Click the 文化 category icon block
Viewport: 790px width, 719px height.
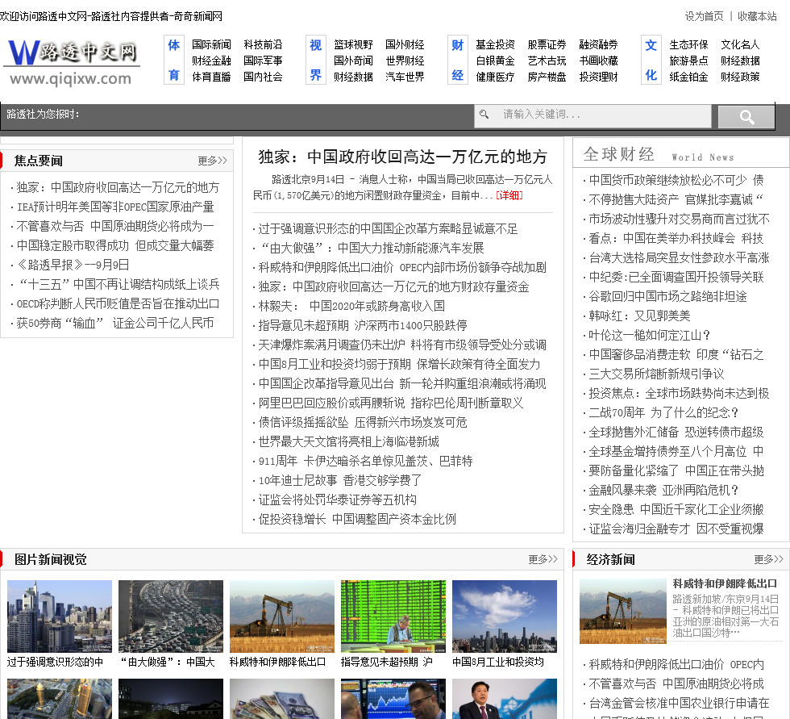[651, 60]
